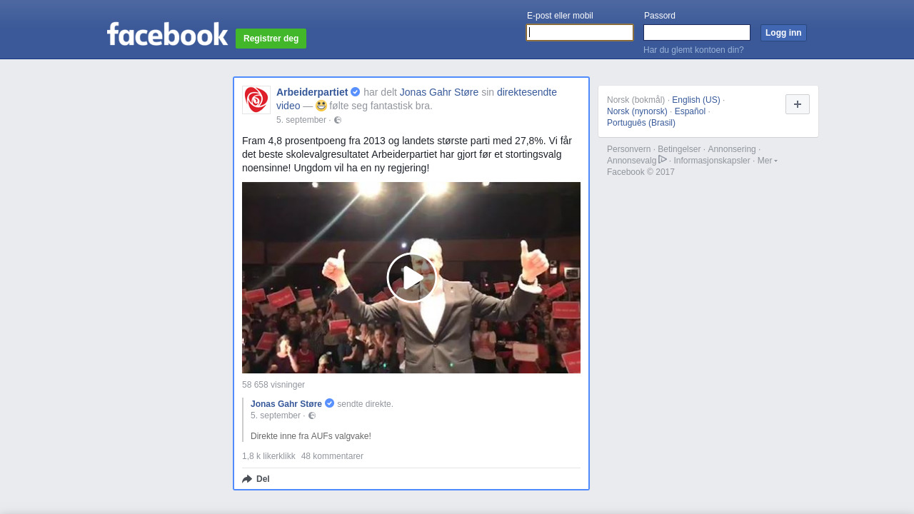Open the direktesendte video link
914x514 pixels.
[417, 99]
